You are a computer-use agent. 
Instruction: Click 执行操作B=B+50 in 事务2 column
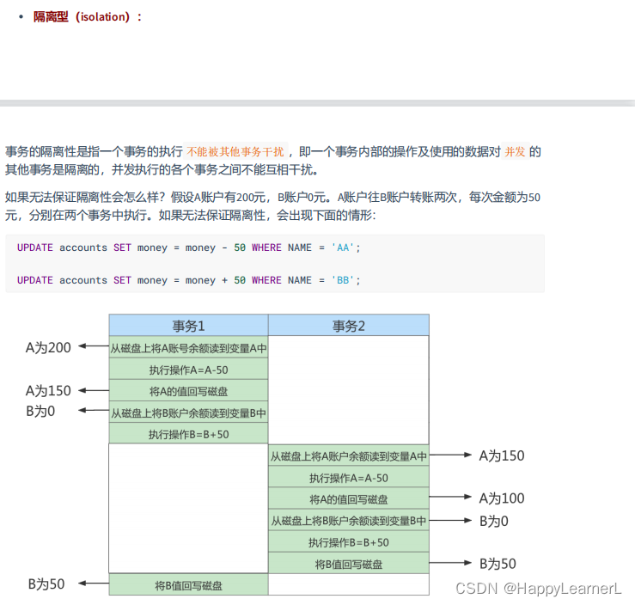click(349, 542)
